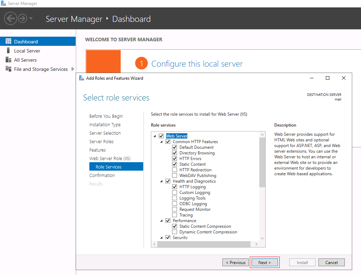This screenshot has height=275, width=361.
Task: Toggle the Performance checkbox
Action: tap(168, 221)
